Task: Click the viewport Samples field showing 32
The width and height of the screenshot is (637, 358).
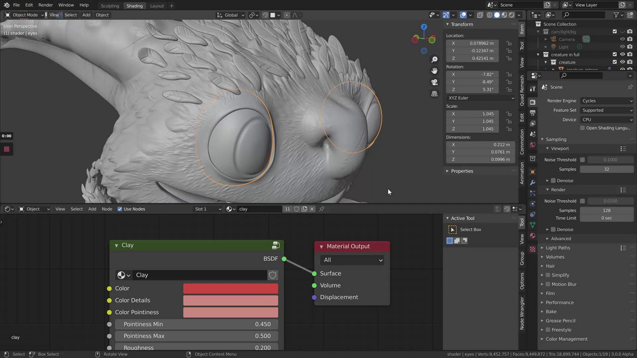Action: pos(606,169)
